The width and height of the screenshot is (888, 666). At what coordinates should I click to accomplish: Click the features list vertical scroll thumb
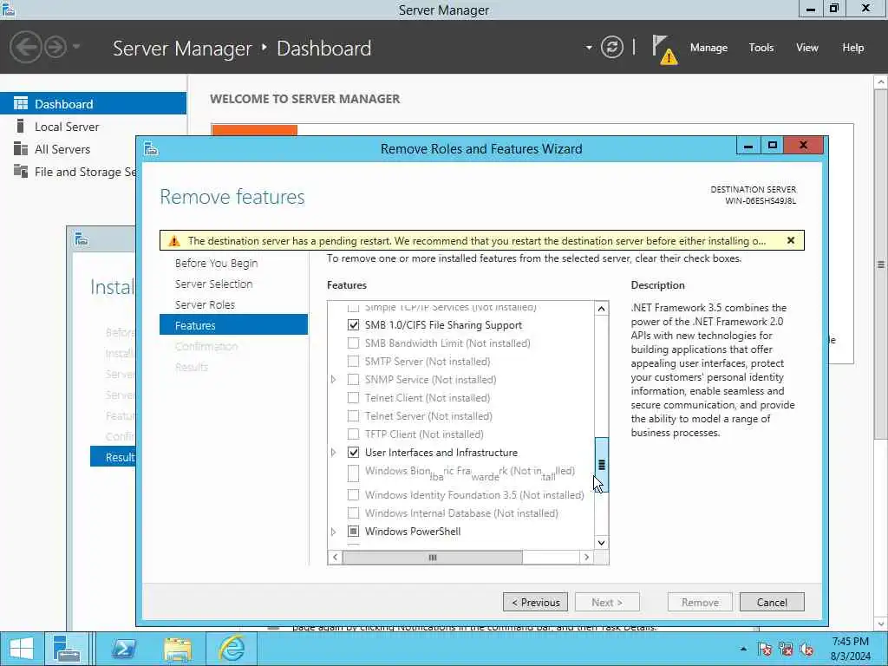coord(602,465)
